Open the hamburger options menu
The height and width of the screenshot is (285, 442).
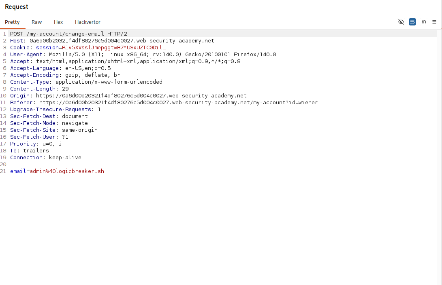point(434,22)
